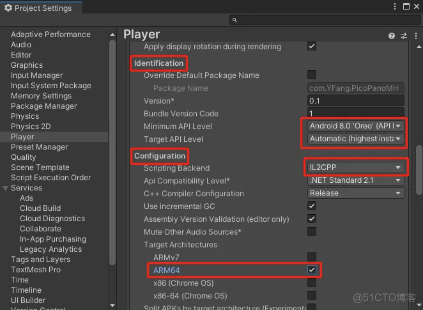The width and height of the screenshot is (423, 310).
Task: Enable Override Default Package Name
Action: click(x=312, y=75)
